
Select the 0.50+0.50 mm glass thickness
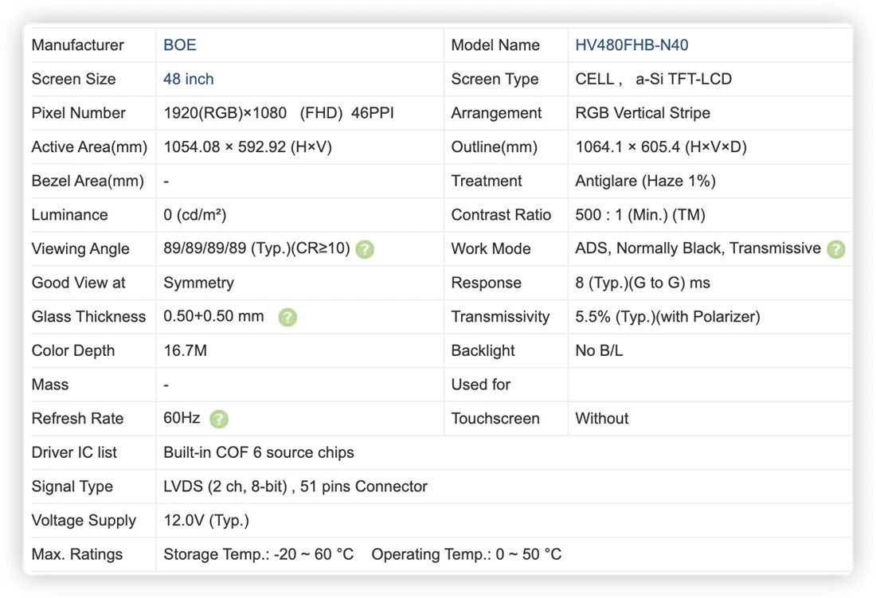tap(213, 317)
